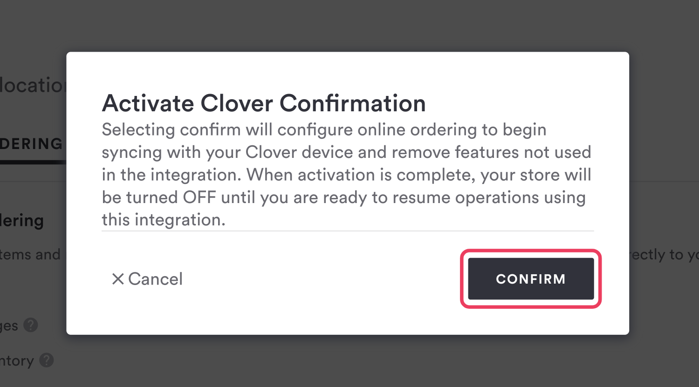Click the cut-off "ges" label
The height and width of the screenshot is (387, 699).
(9, 326)
